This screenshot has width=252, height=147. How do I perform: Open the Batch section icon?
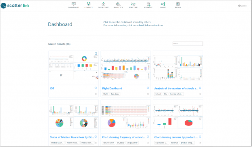tap(178, 4)
